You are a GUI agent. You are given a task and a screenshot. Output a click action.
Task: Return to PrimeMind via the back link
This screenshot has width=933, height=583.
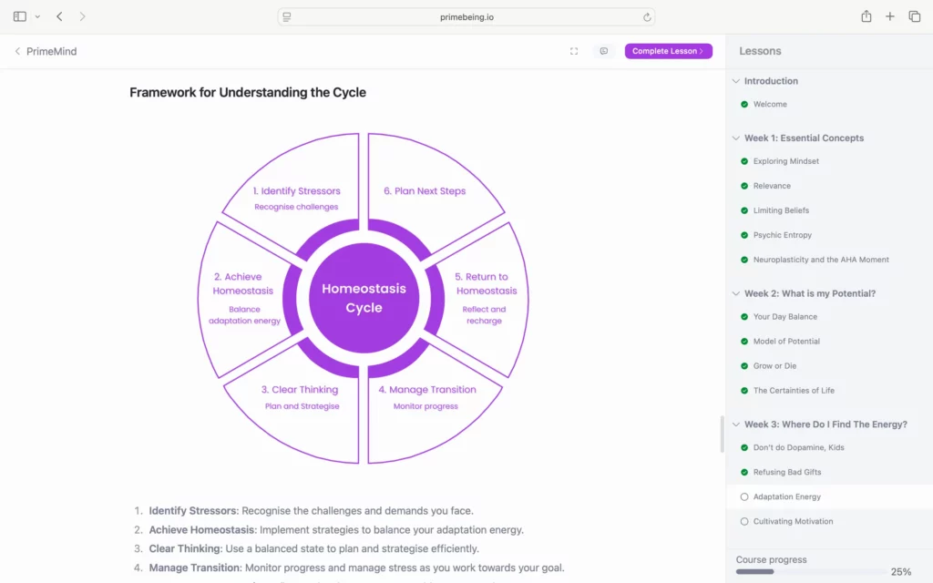46,51
